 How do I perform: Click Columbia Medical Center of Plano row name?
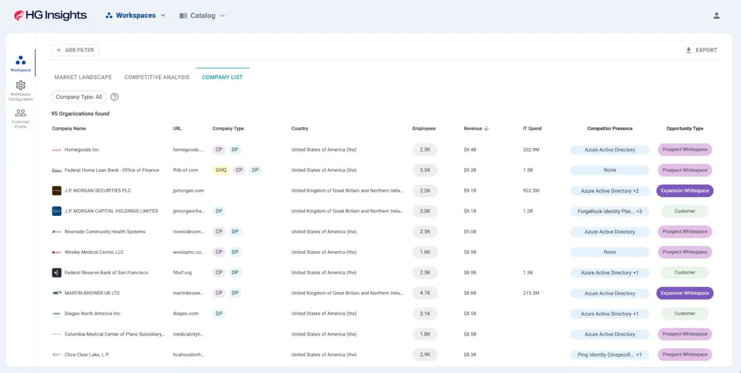click(115, 334)
